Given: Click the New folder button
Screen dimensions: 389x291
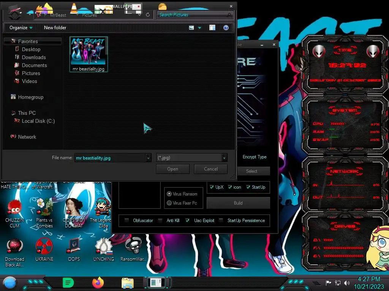Looking at the screenshot, I should pos(55,28).
